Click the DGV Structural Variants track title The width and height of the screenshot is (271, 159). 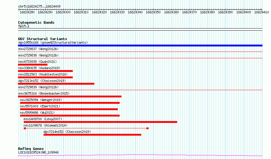pyautogui.click(x=43, y=39)
